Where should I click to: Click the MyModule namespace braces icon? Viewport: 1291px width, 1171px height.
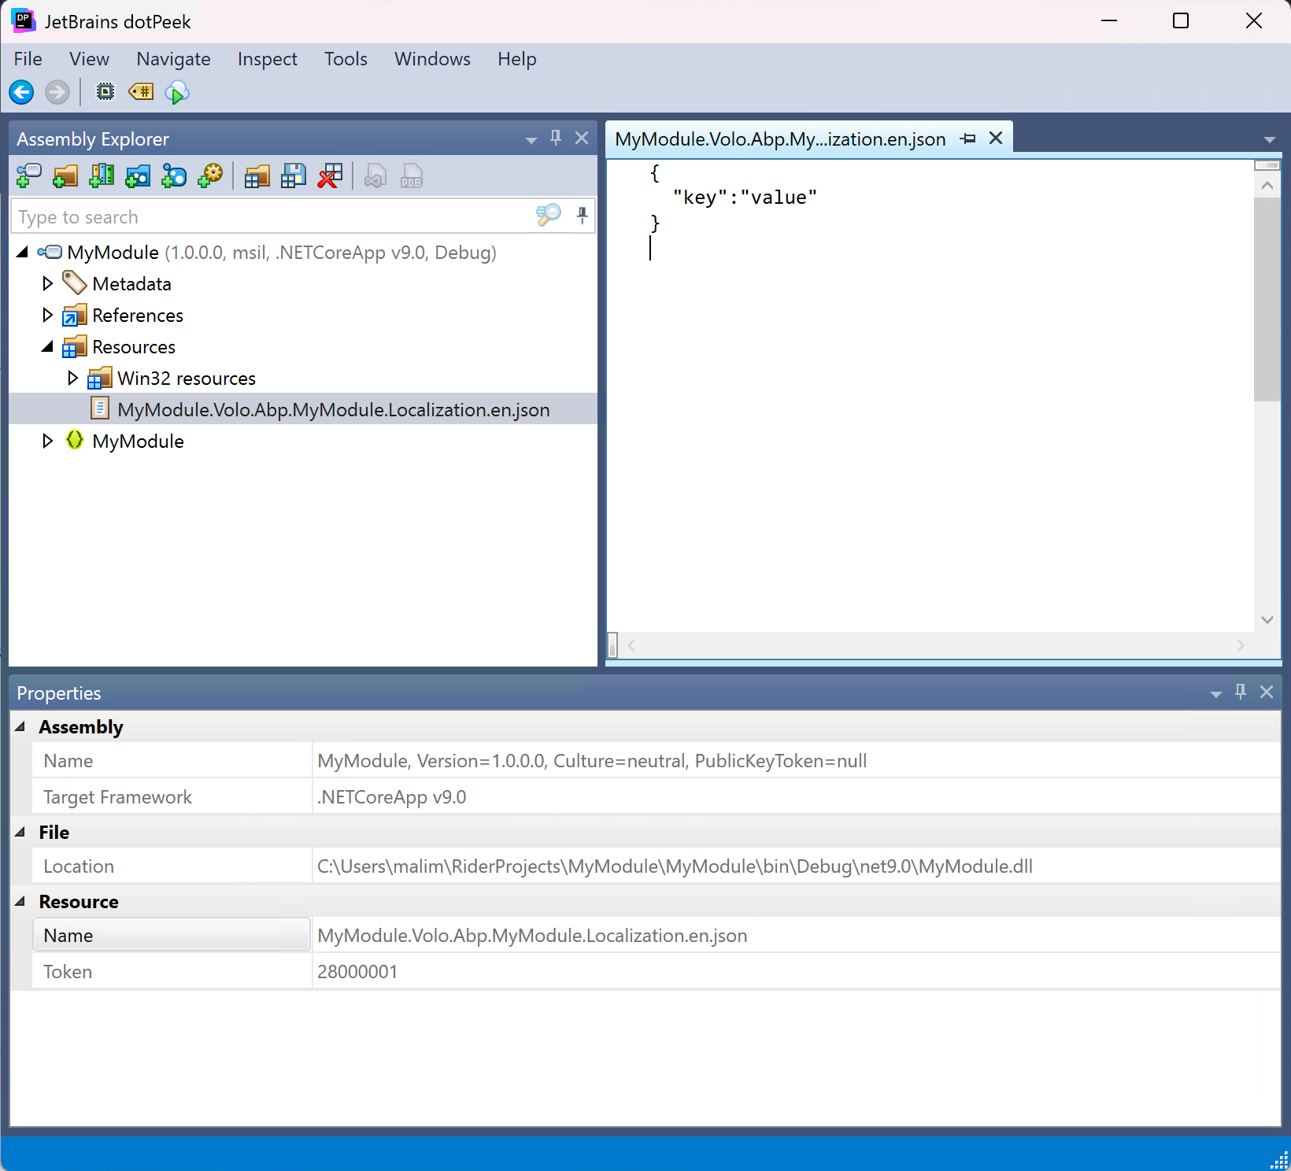click(74, 440)
